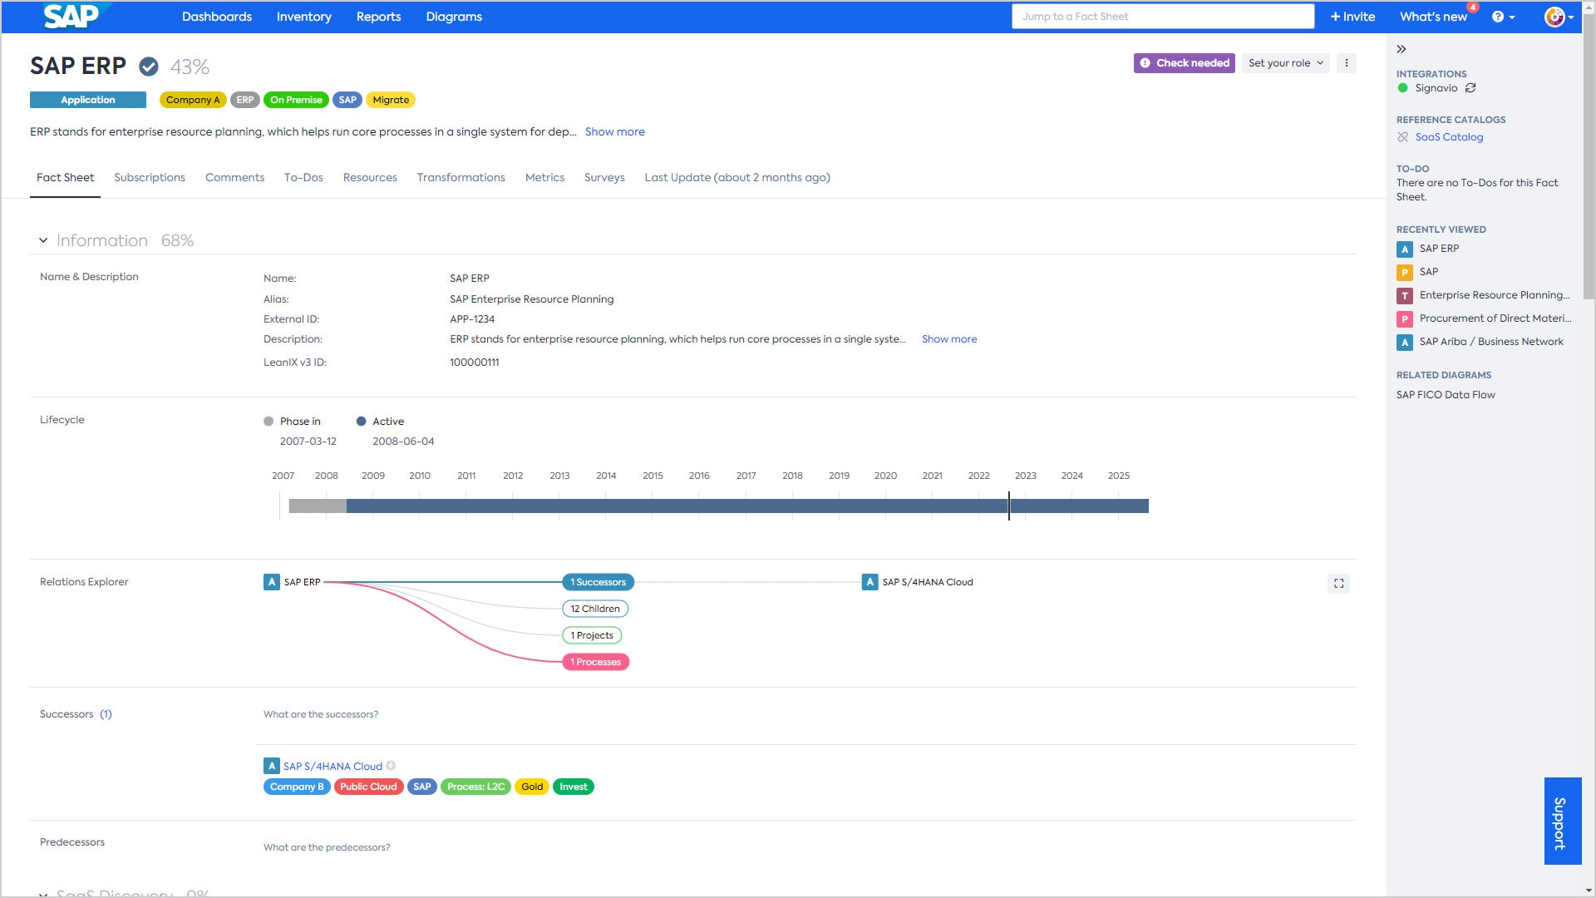Open the SaaS Catalog link

coord(1449,137)
